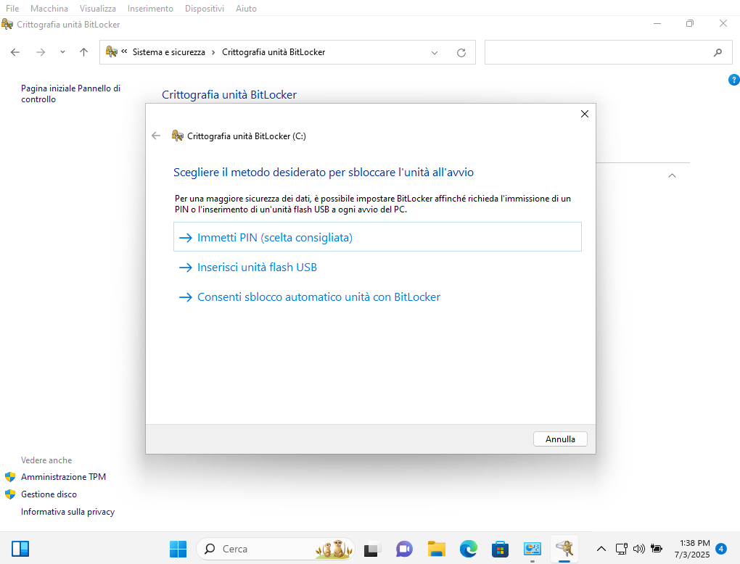
Task: Click BitLocker keys taskbar icon
Action: coord(564,549)
